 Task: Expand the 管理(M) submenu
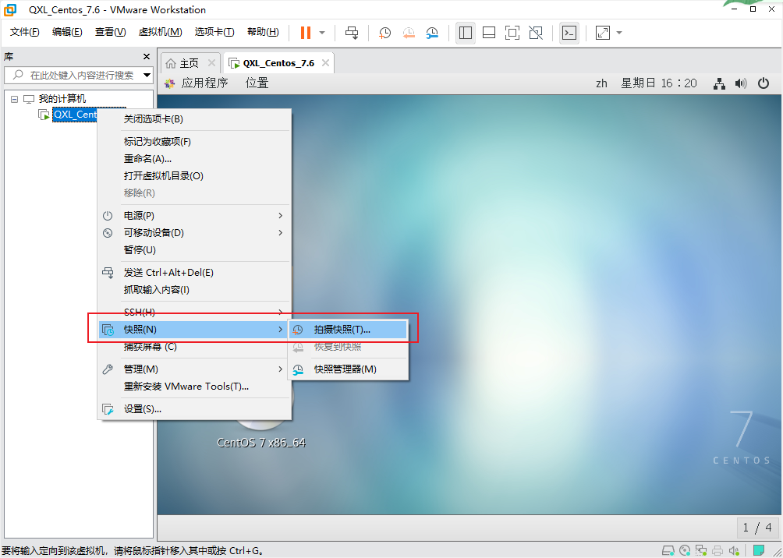pyautogui.click(x=195, y=369)
